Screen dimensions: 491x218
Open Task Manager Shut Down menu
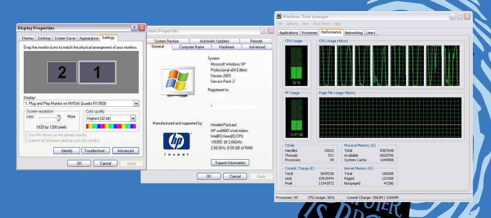click(321, 24)
